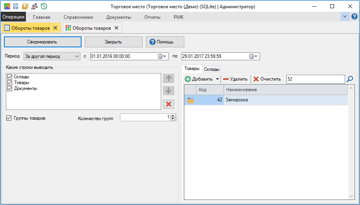This screenshot has width=360, height=205.
Task: Click the search field containing 52
Action: pos(315,79)
